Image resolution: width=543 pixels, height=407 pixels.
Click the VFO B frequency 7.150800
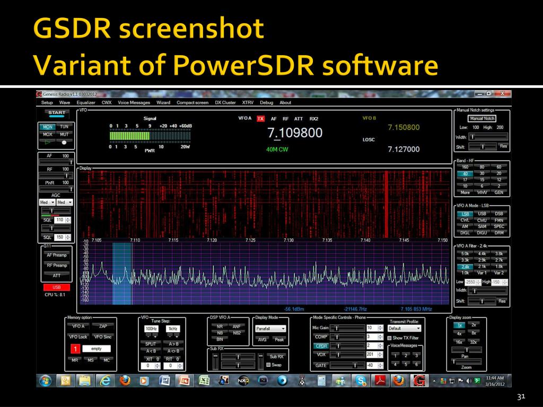[x=404, y=127]
